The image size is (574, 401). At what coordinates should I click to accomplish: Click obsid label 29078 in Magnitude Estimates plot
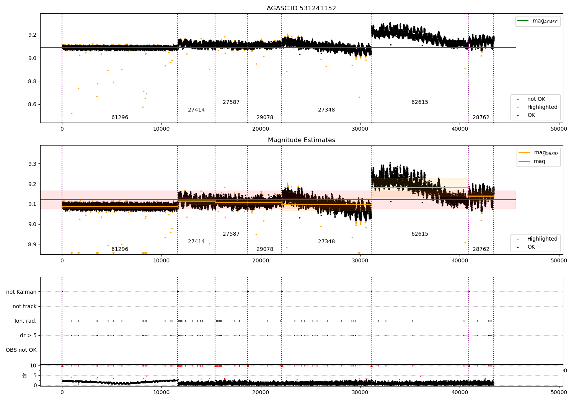click(x=265, y=249)
